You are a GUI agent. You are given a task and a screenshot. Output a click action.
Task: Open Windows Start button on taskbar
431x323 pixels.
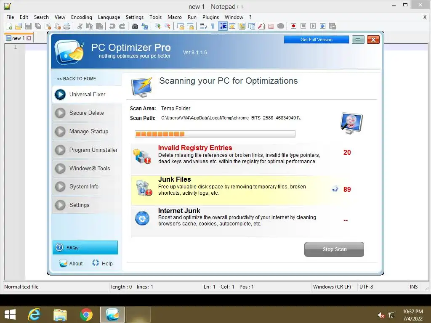[x=10, y=315]
